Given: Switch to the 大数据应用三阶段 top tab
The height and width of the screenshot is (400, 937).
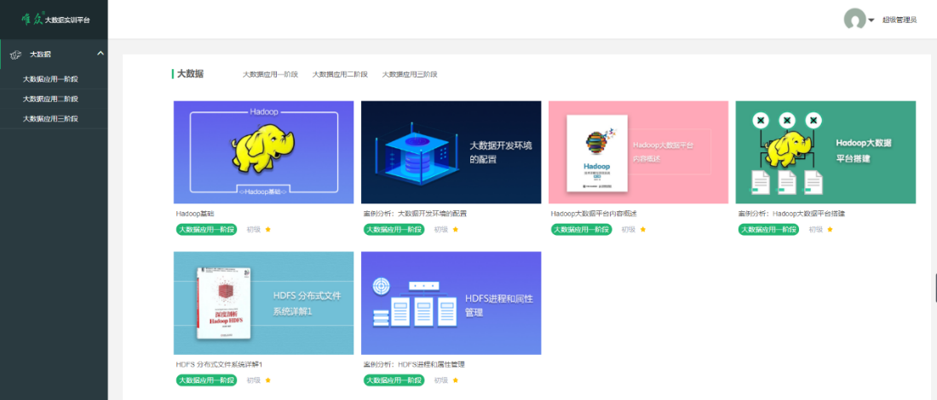Looking at the screenshot, I should [410, 75].
